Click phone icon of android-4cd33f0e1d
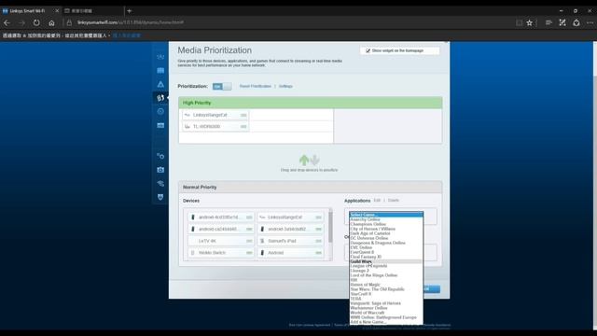 click(193, 217)
